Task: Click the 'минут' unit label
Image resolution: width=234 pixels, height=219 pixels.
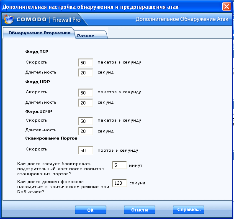Action: [136, 166]
